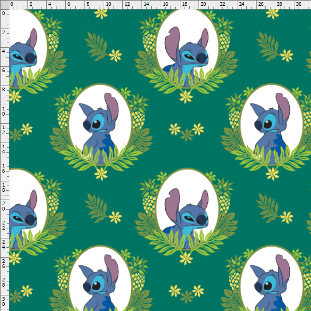
Task: Click the yellow flower below the top-center oval
Action: coord(186,96)
